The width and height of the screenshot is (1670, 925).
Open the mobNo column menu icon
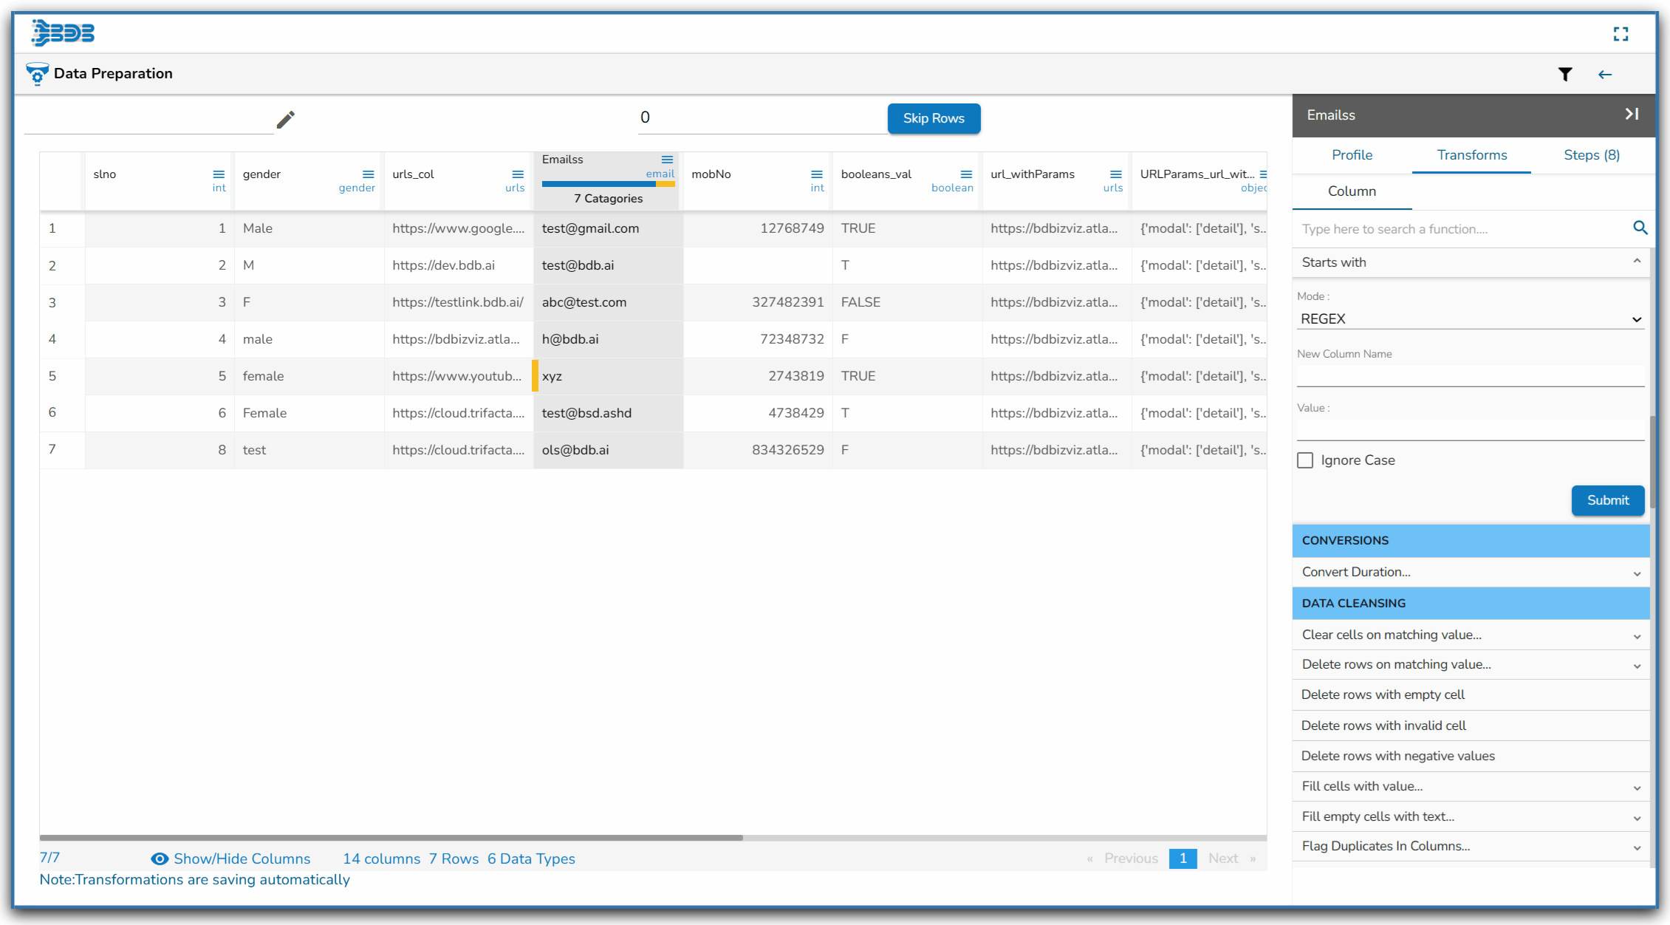[x=816, y=174]
